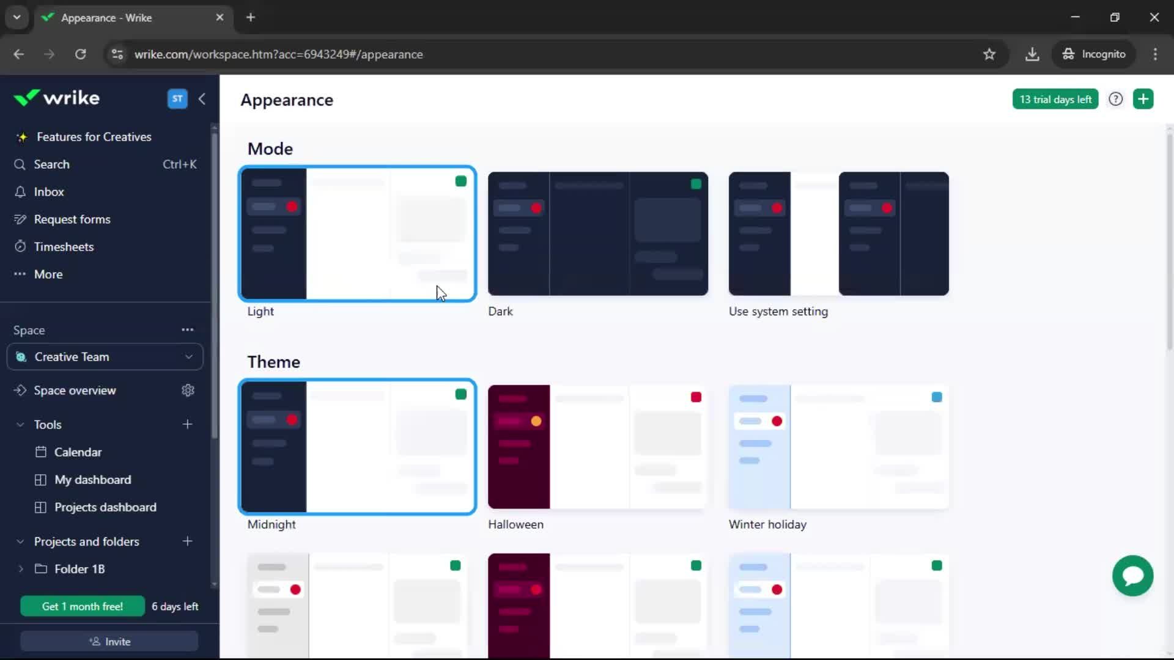
Task: Click the 13 trial days left badge
Action: click(1055, 99)
